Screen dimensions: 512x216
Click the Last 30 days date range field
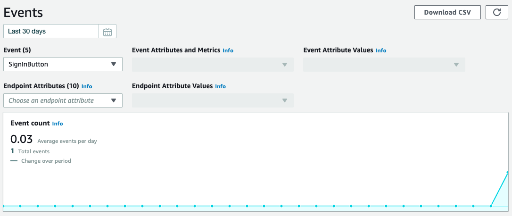click(51, 32)
